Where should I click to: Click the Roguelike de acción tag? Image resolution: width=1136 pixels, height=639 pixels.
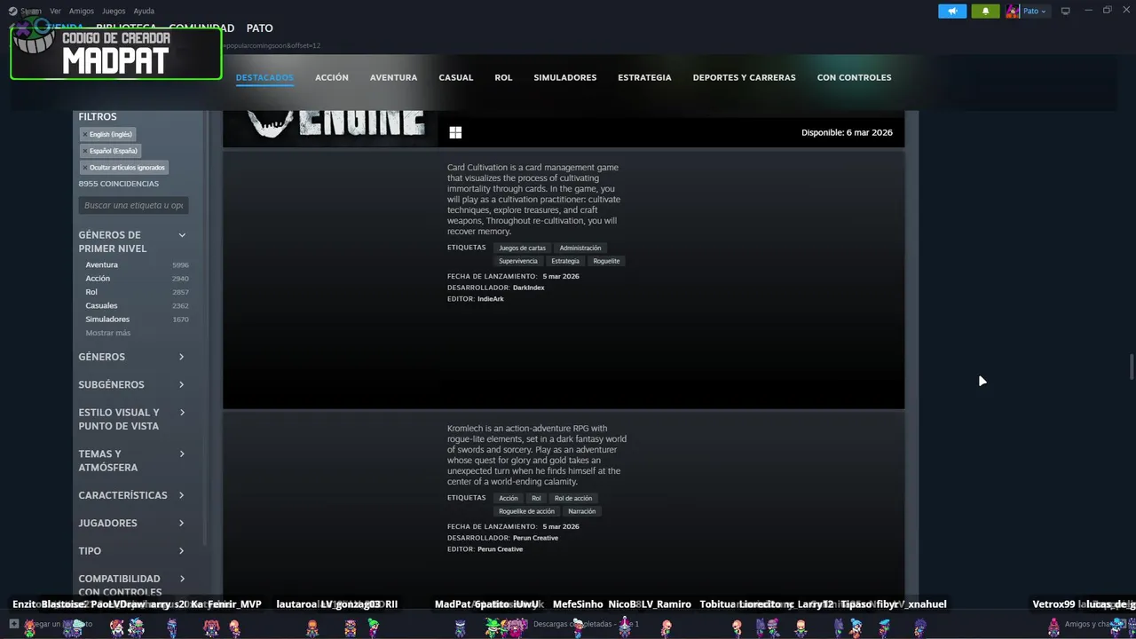[x=526, y=511]
